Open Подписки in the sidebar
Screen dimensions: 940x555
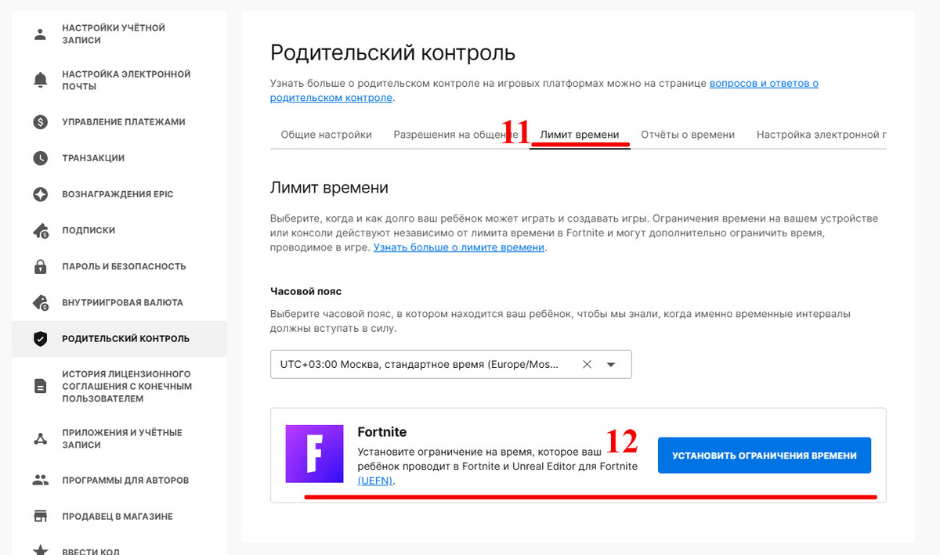[x=89, y=230]
